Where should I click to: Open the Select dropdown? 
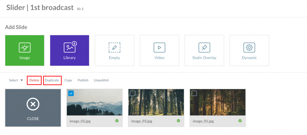tap(16, 80)
